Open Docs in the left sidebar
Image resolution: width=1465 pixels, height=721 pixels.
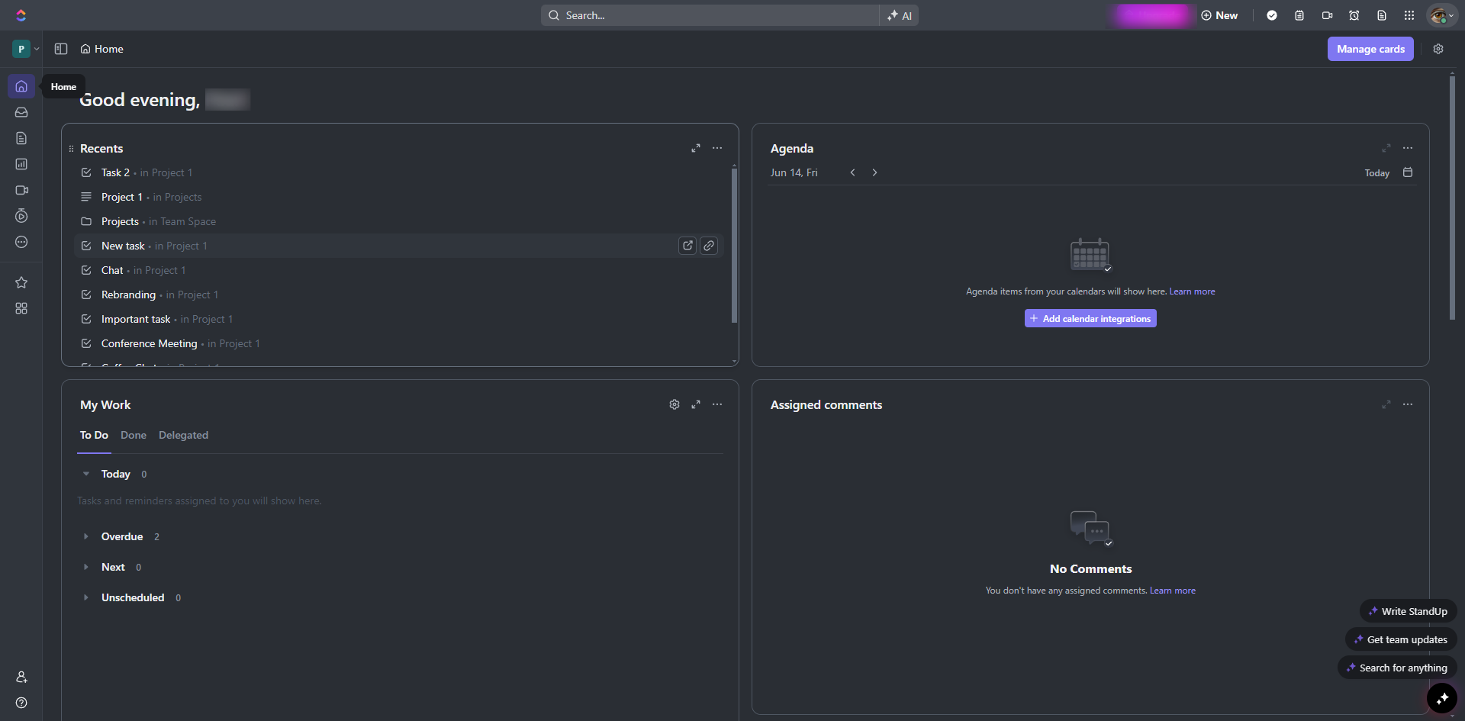click(21, 138)
